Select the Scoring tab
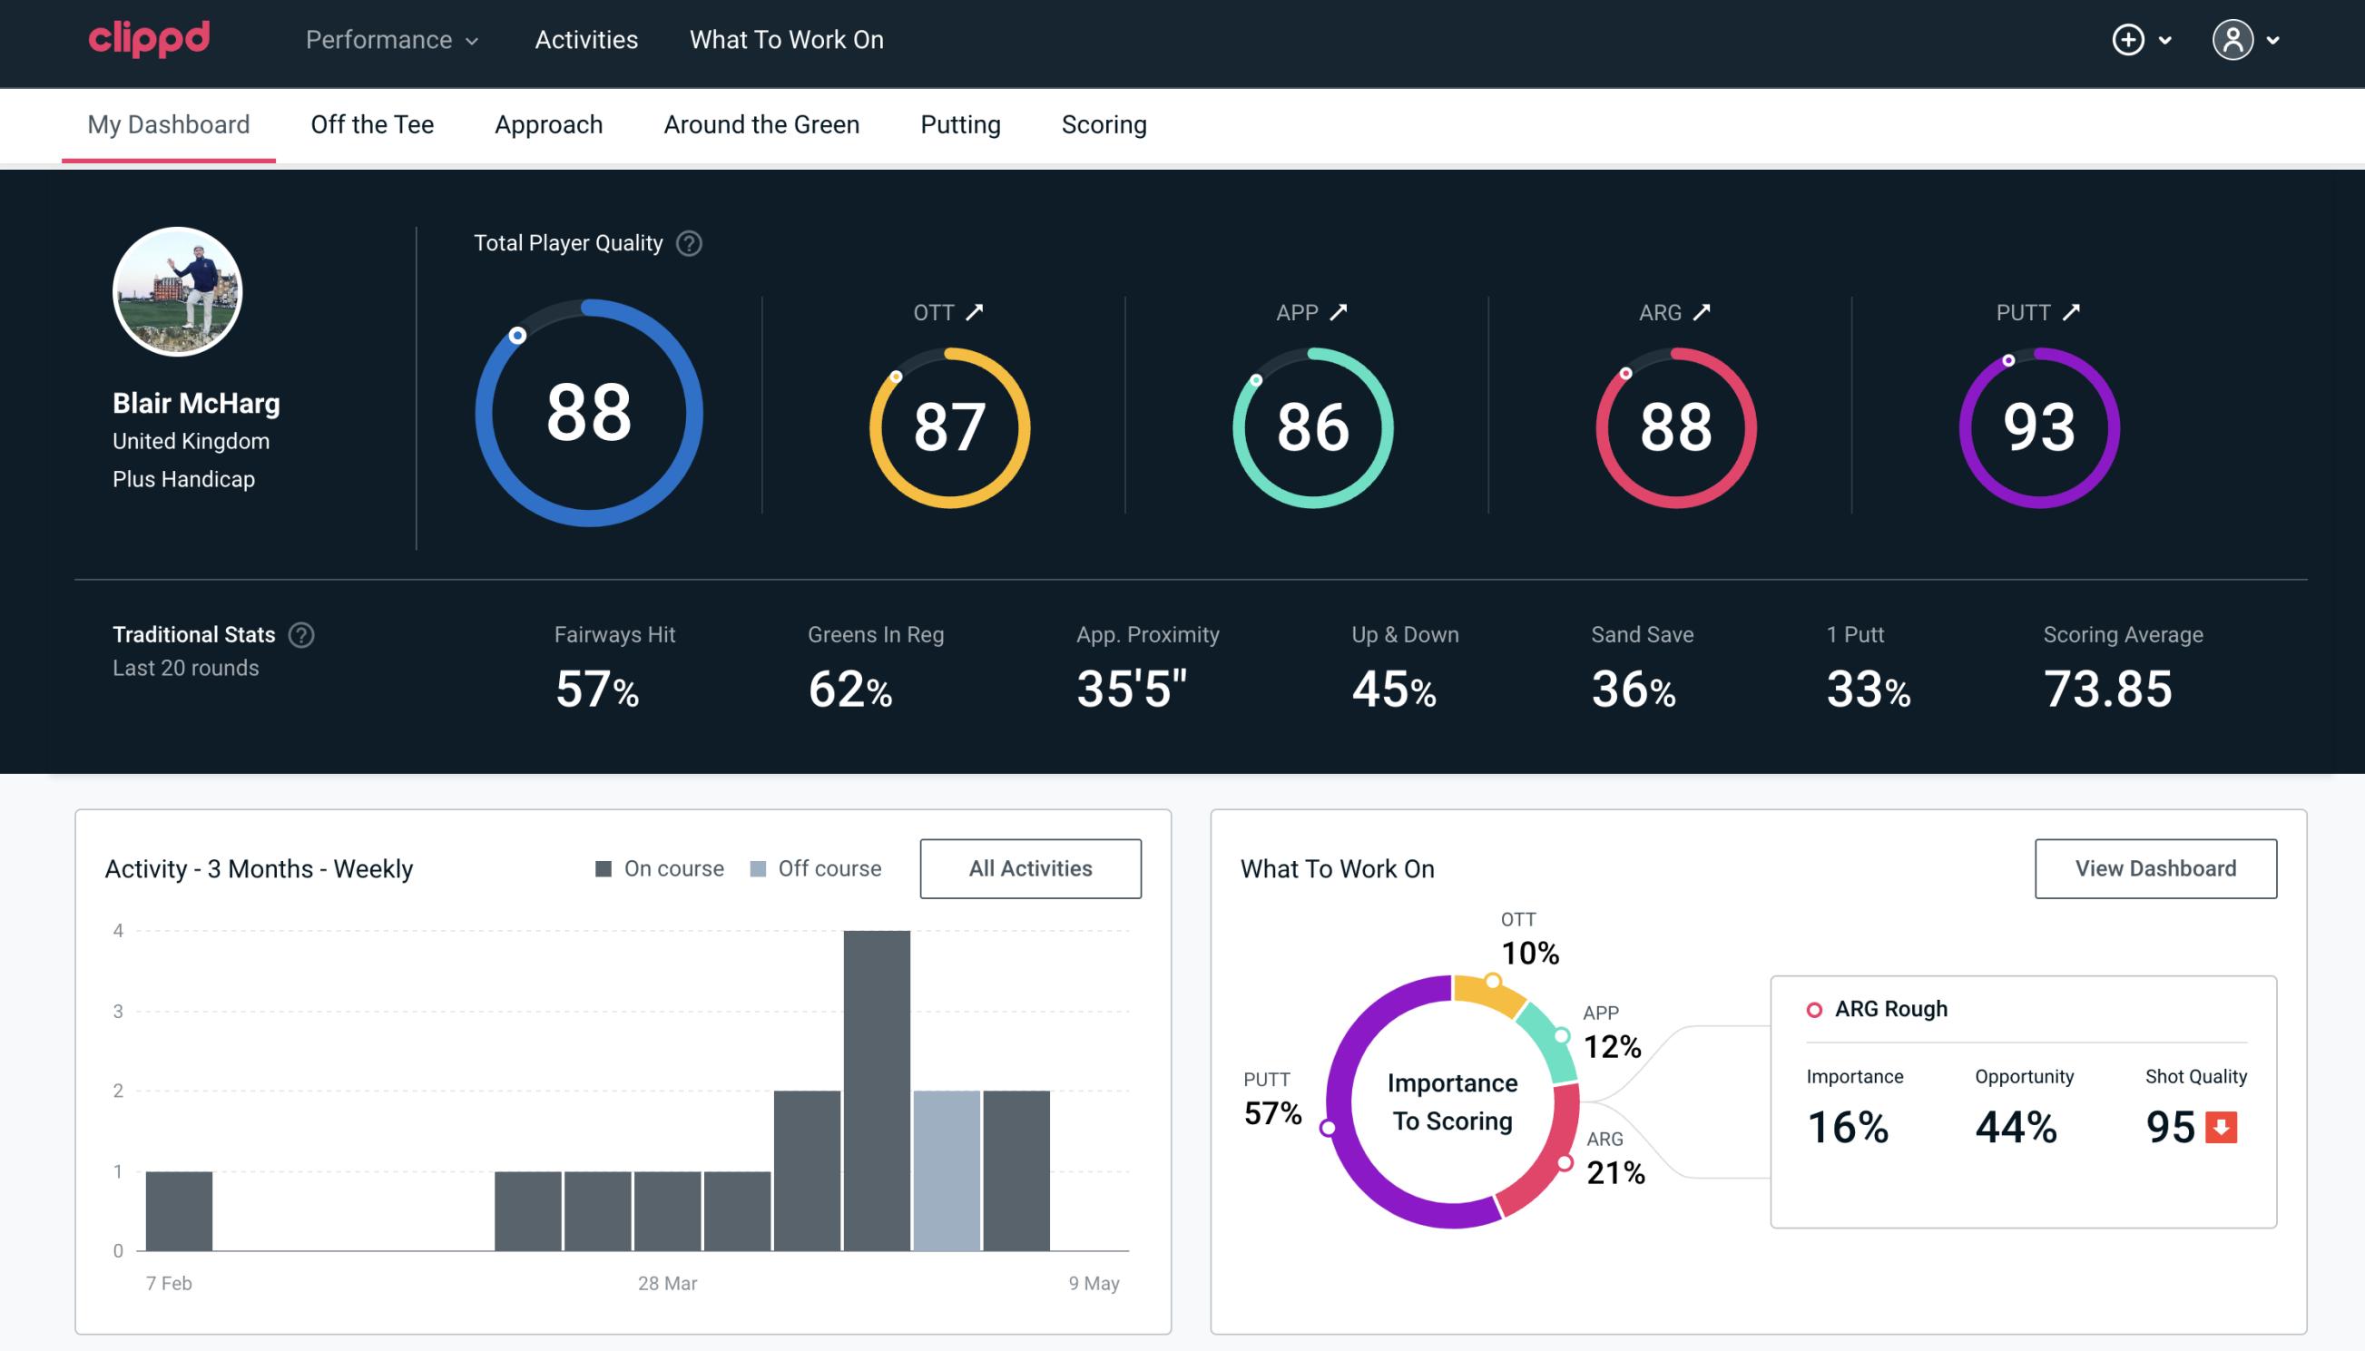Screen dimensions: 2365x1351 pyautogui.click(x=1104, y=123)
